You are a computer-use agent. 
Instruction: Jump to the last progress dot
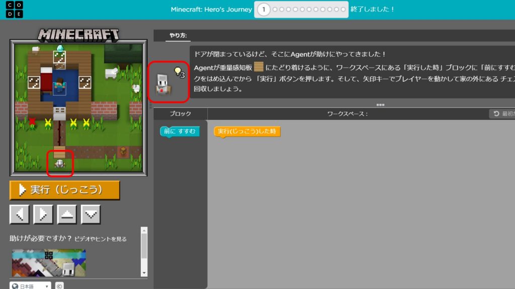(343, 10)
